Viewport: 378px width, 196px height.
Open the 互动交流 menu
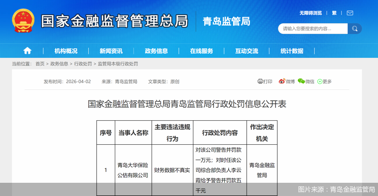tap(247, 51)
